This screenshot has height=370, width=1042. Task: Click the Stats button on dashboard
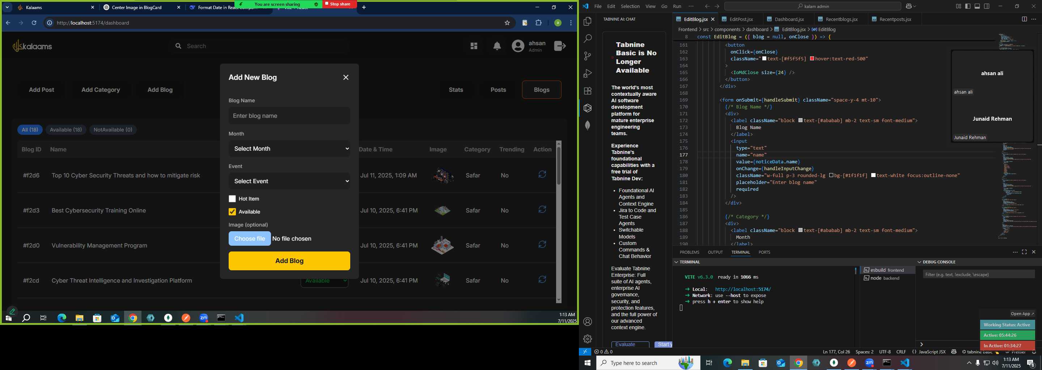pos(456,90)
